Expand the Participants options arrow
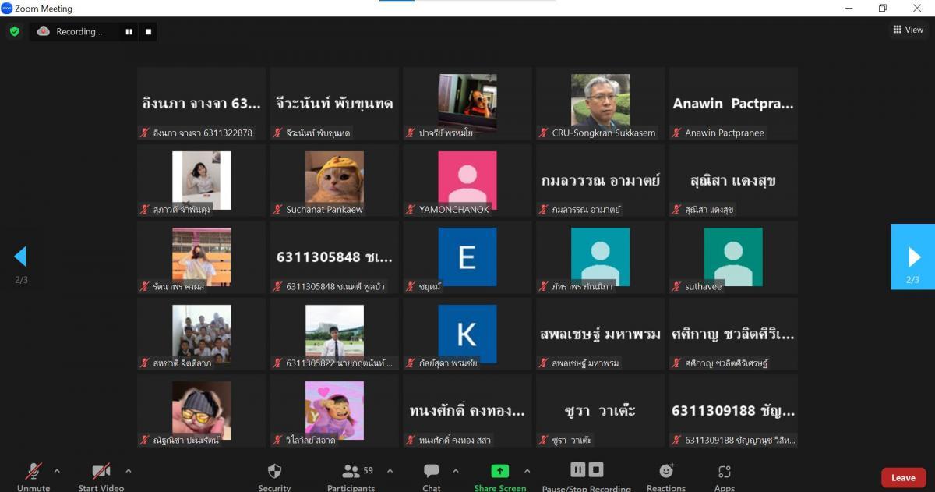Image resolution: width=935 pixels, height=492 pixels. click(390, 471)
